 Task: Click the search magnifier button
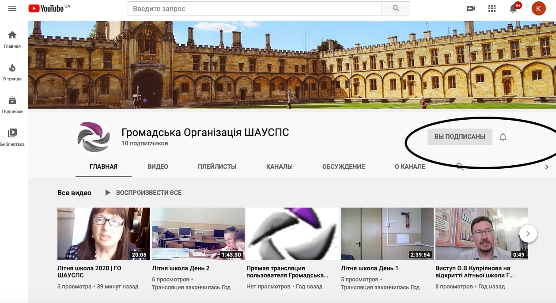click(396, 8)
